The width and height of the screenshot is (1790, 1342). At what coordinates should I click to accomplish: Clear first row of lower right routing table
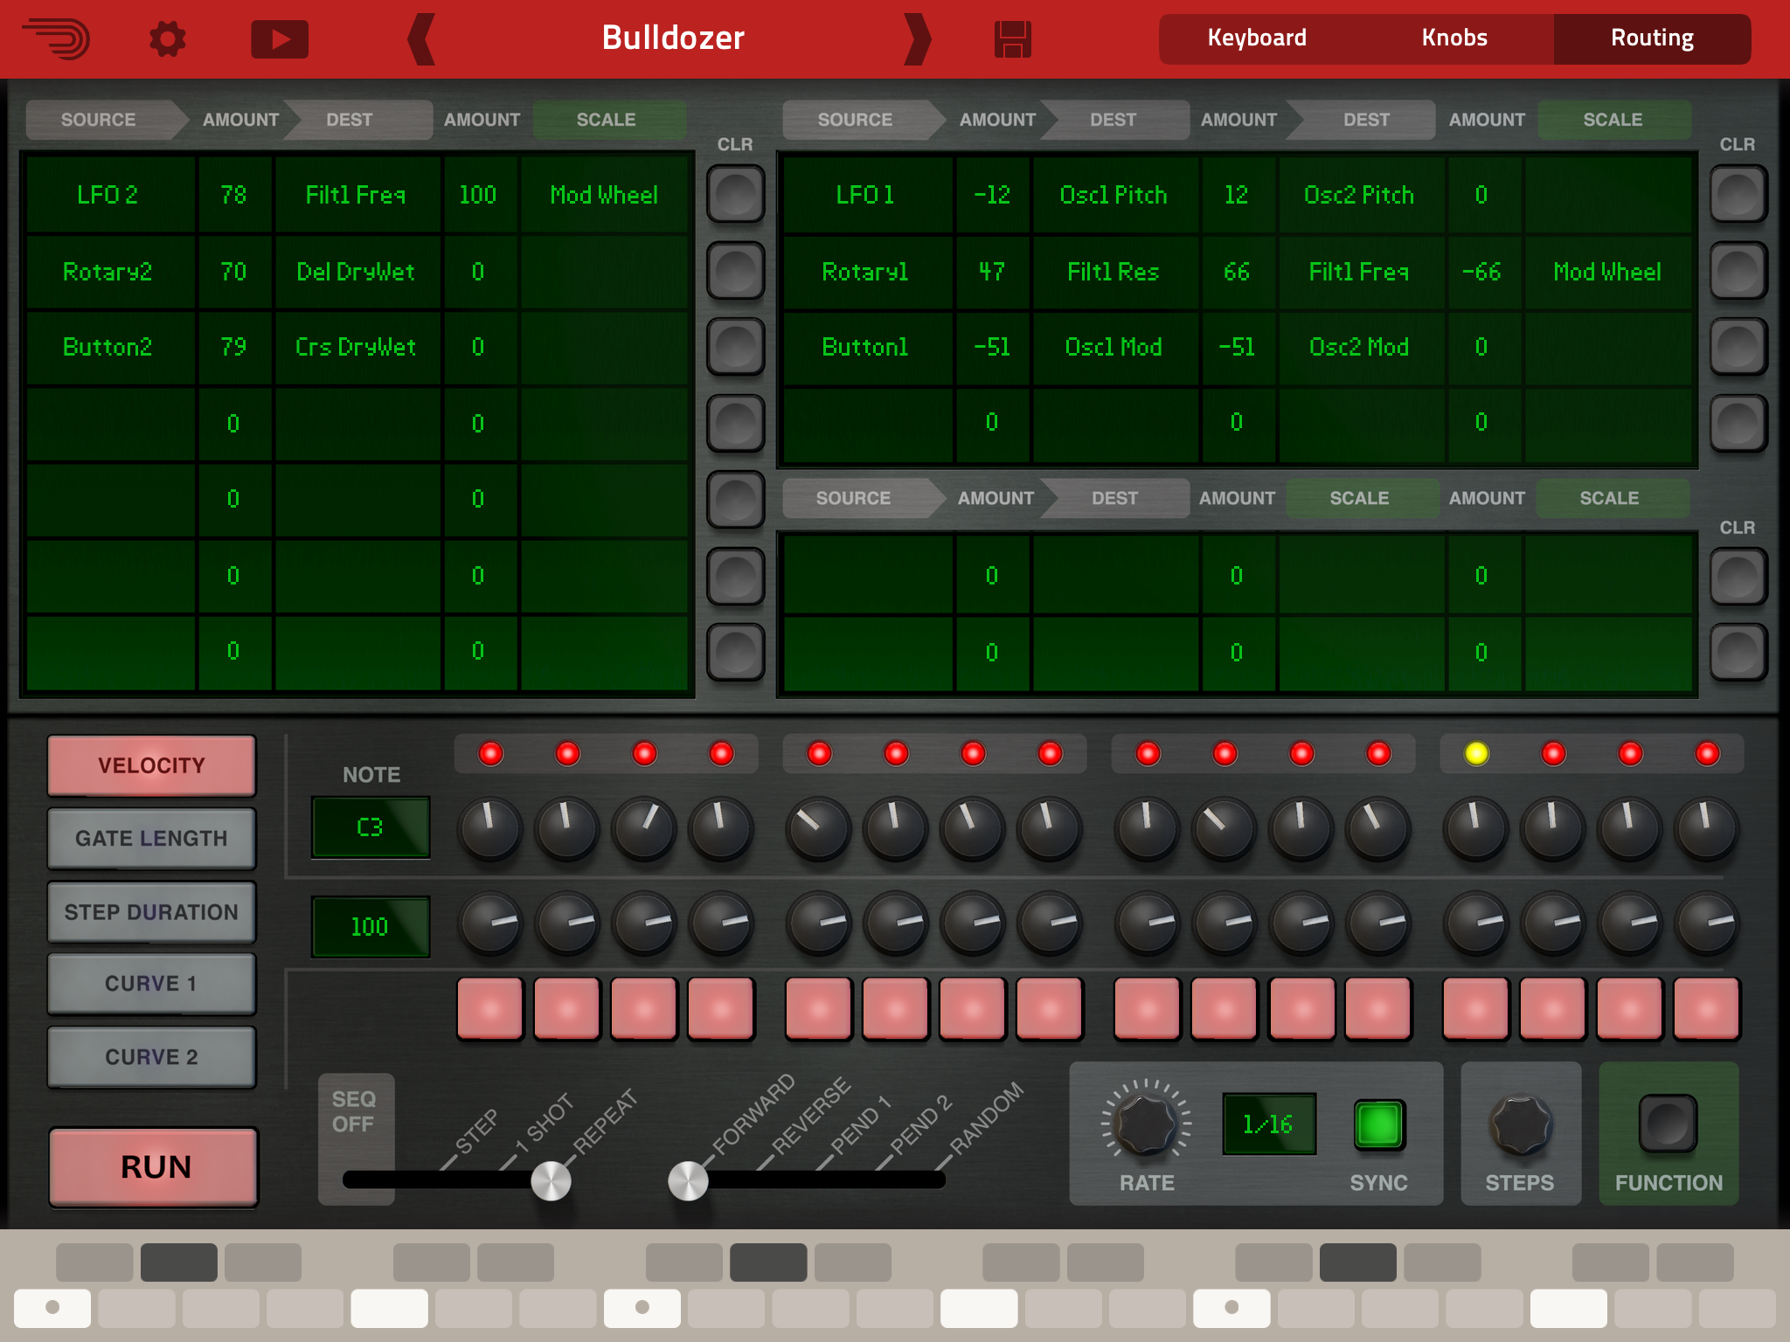click(1738, 577)
